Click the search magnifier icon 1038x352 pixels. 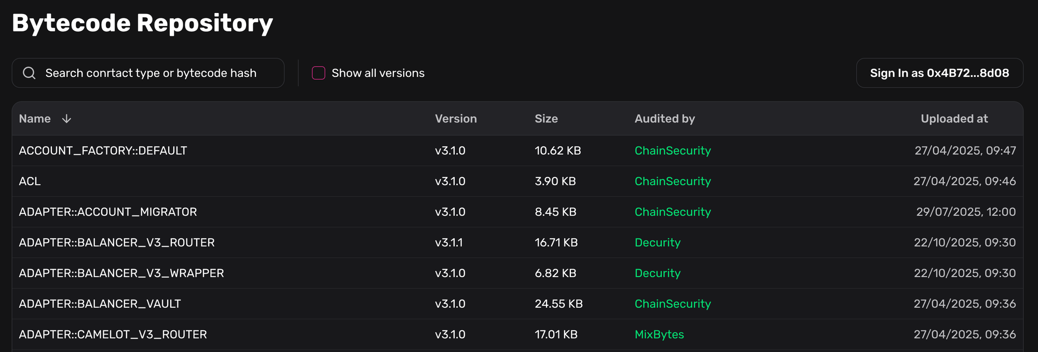click(30, 73)
